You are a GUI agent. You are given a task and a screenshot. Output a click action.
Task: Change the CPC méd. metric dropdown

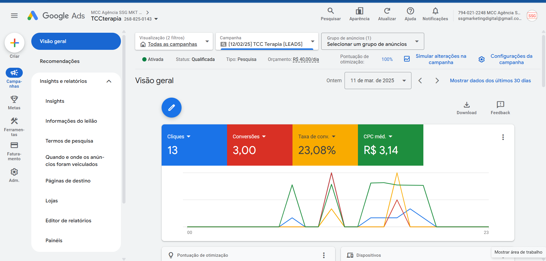tap(378, 137)
